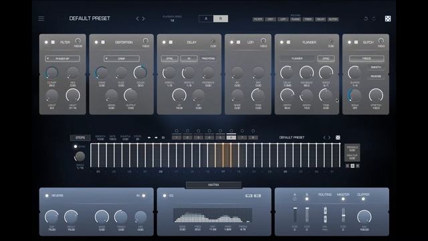This screenshot has height=241, width=428.
Task: Click the master Mix knob
Action: [364, 217]
